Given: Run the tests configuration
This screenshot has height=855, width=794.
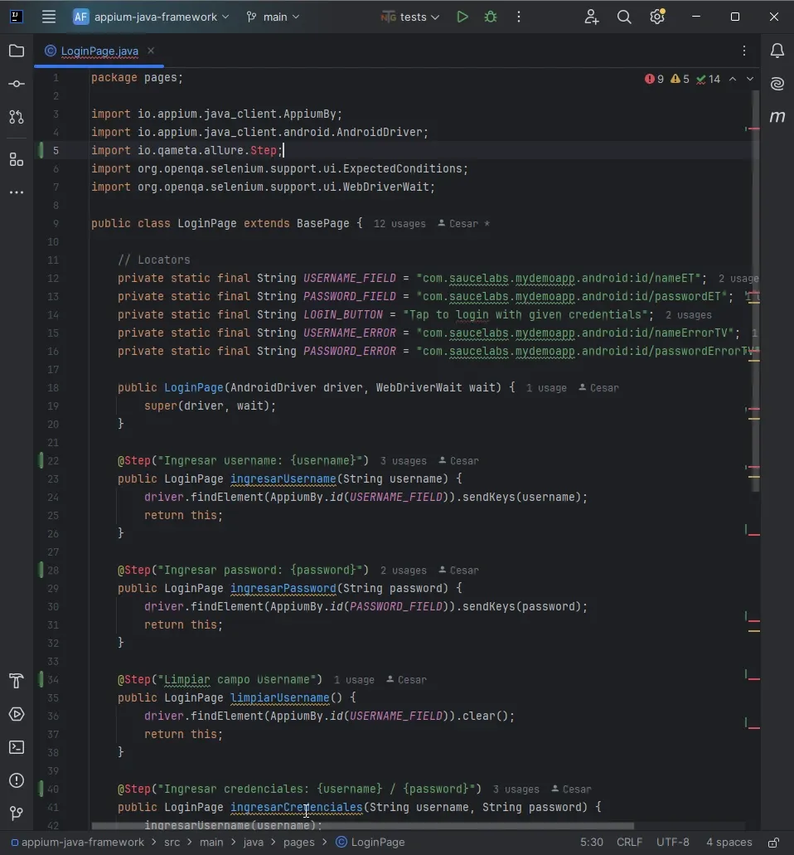Looking at the screenshot, I should pyautogui.click(x=462, y=17).
